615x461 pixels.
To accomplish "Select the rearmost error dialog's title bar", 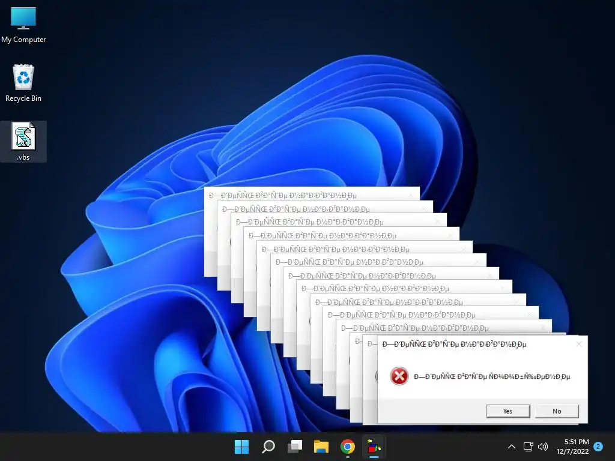I will (x=312, y=194).
